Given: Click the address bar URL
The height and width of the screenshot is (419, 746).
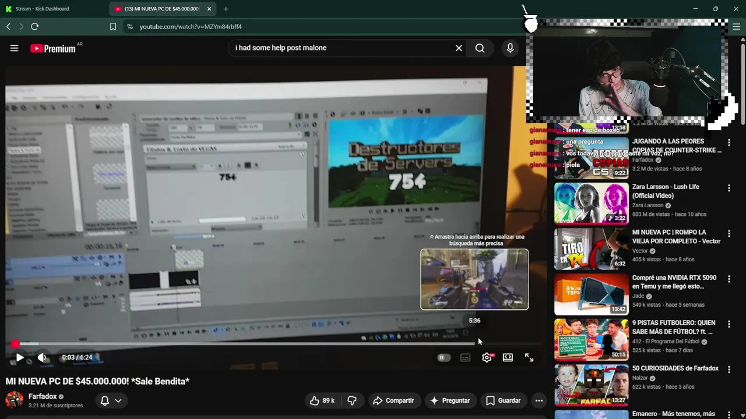Looking at the screenshot, I should coord(191,27).
